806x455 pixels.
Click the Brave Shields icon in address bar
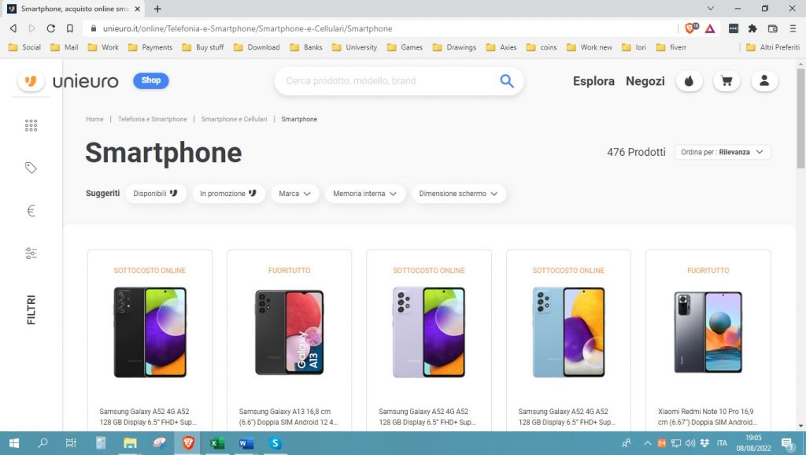691,28
